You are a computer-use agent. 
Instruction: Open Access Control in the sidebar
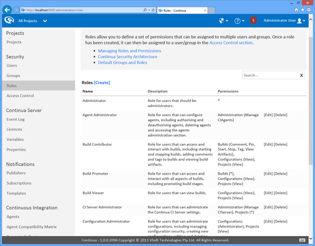coord(20,96)
